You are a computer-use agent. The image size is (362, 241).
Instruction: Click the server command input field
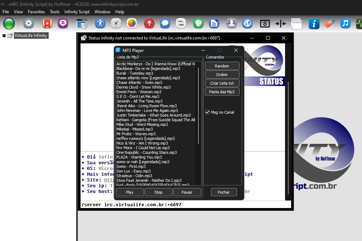pyautogui.click(x=185, y=205)
